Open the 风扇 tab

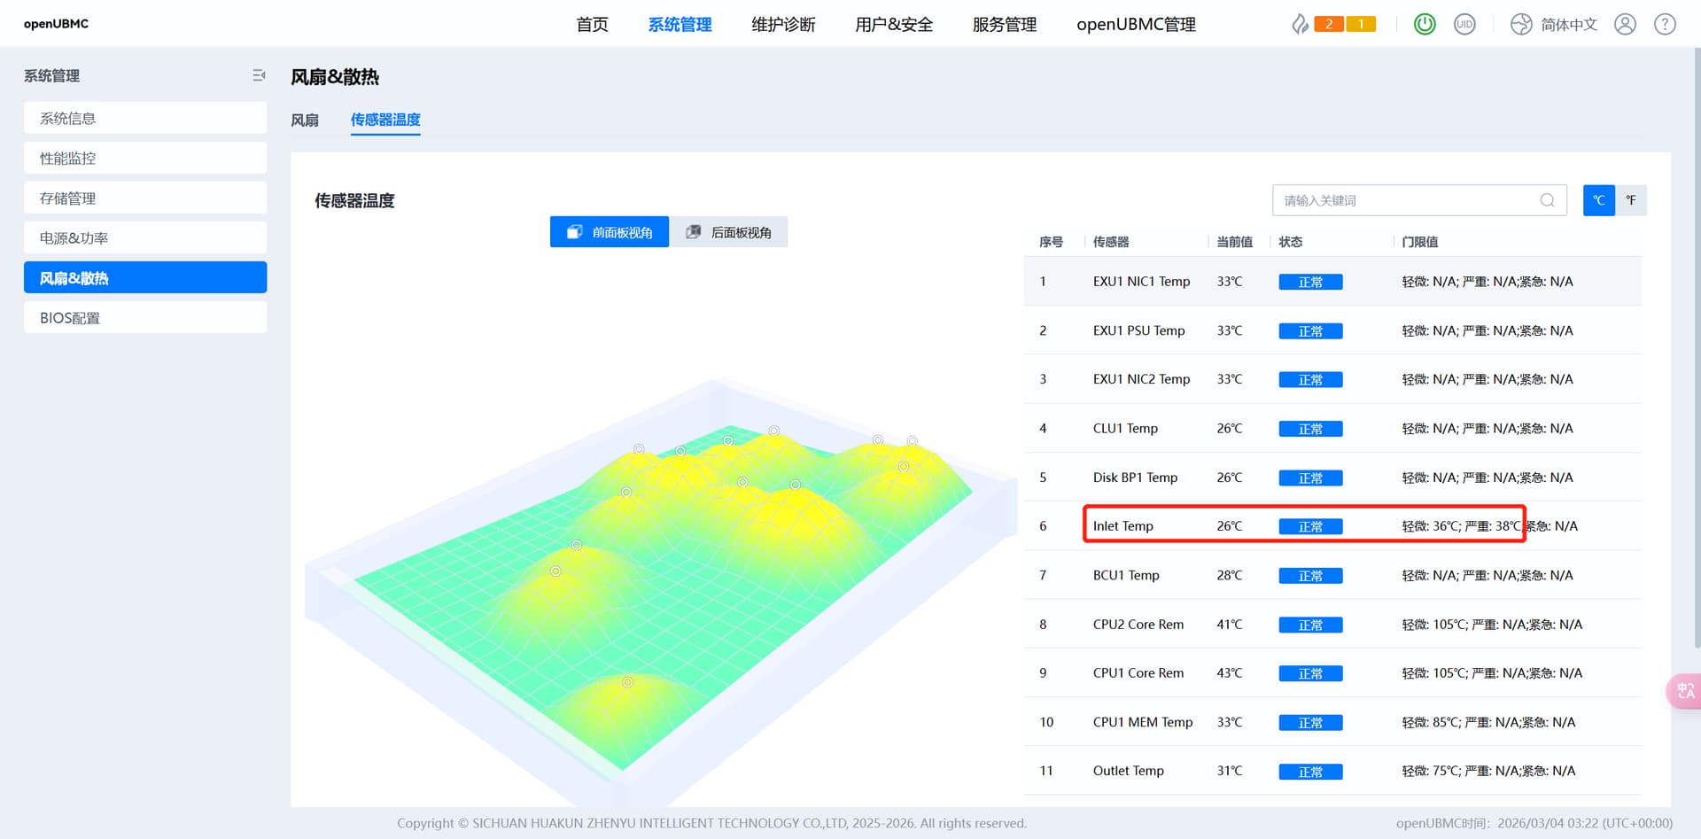(x=305, y=120)
